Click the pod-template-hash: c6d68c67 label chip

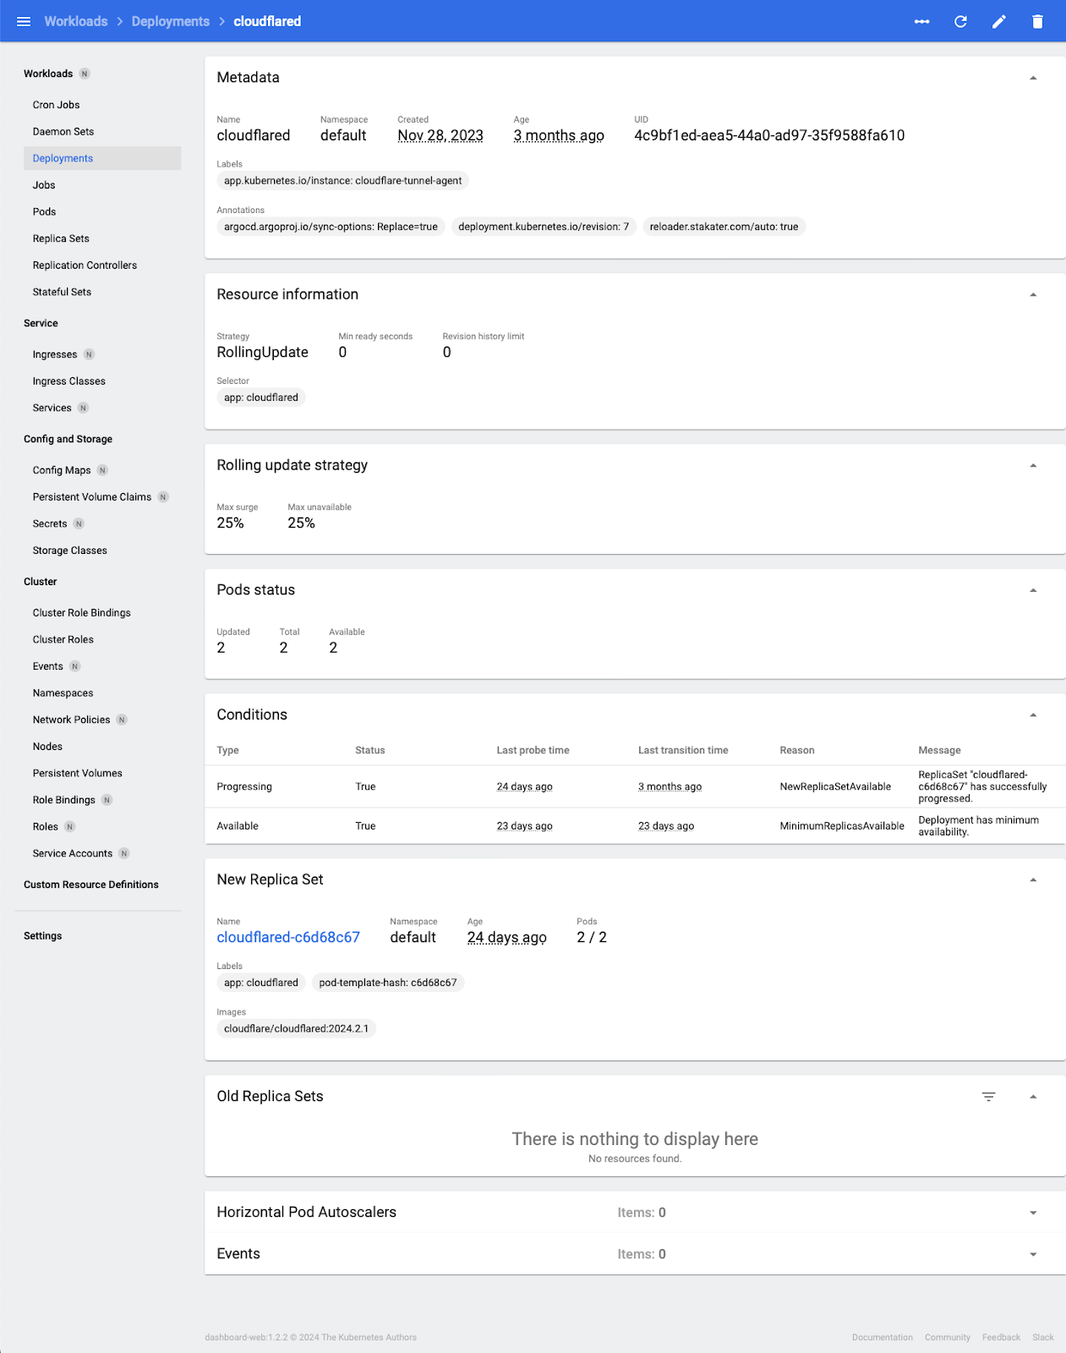pos(388,983)
